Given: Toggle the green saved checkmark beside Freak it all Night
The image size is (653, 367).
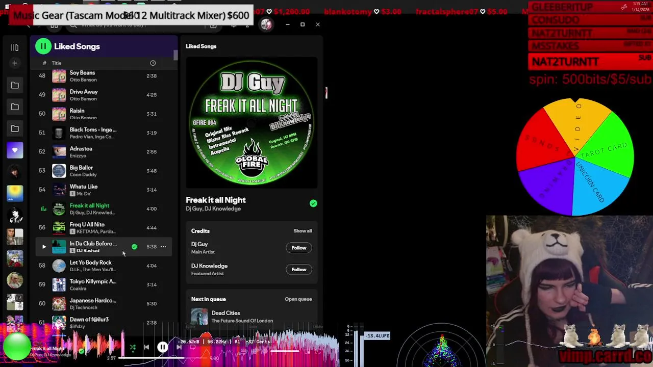Looking at the screenshot, I should point(313,203).
